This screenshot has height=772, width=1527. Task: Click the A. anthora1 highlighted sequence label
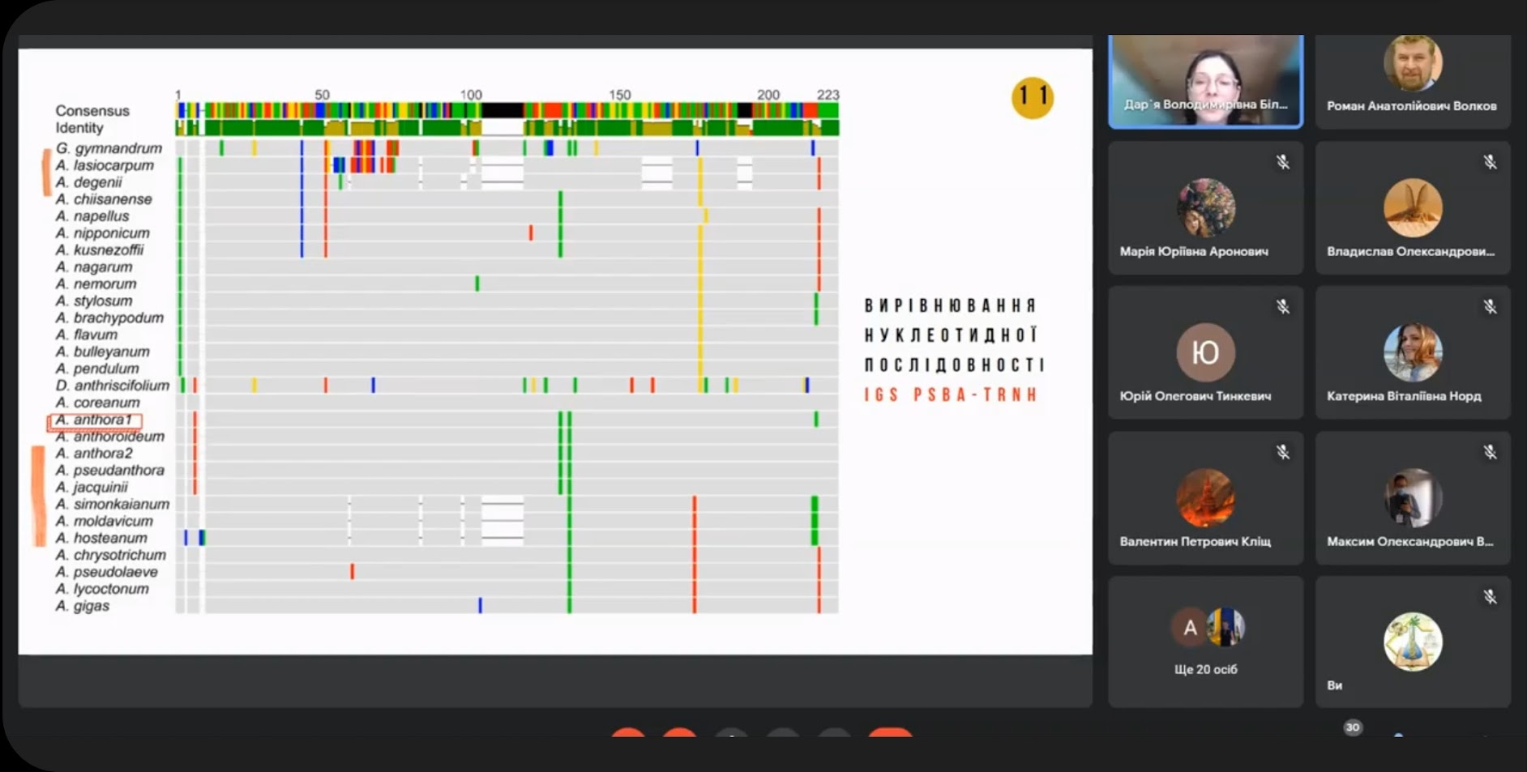point(95,420)
